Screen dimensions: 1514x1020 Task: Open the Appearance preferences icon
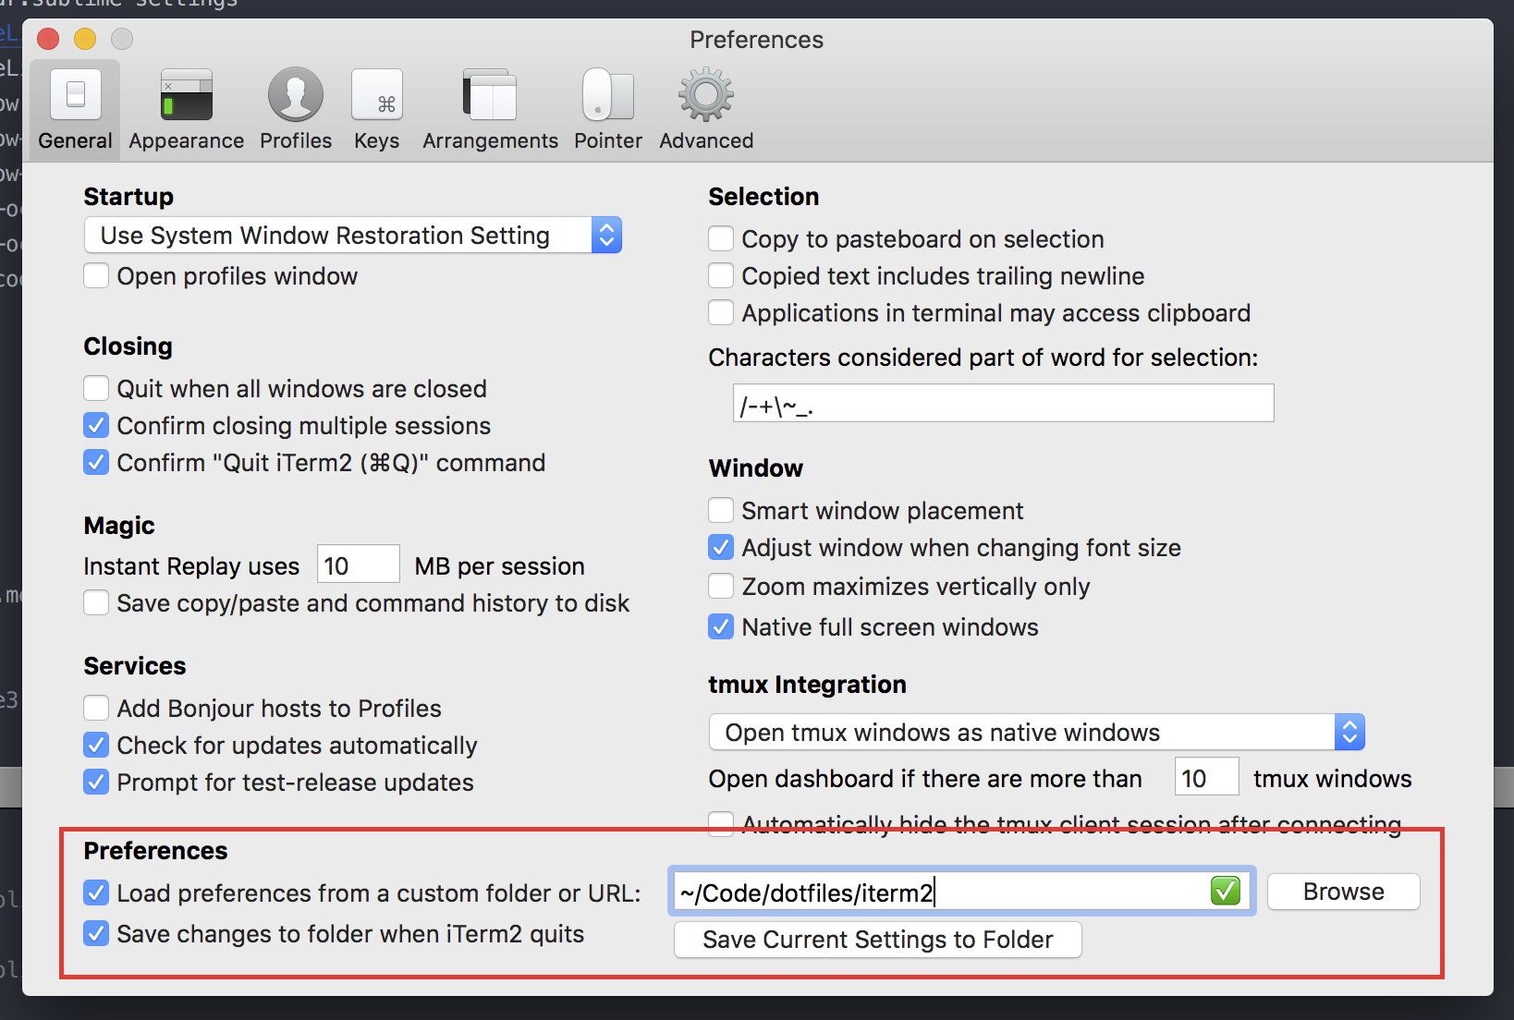[x=187, y=94]
